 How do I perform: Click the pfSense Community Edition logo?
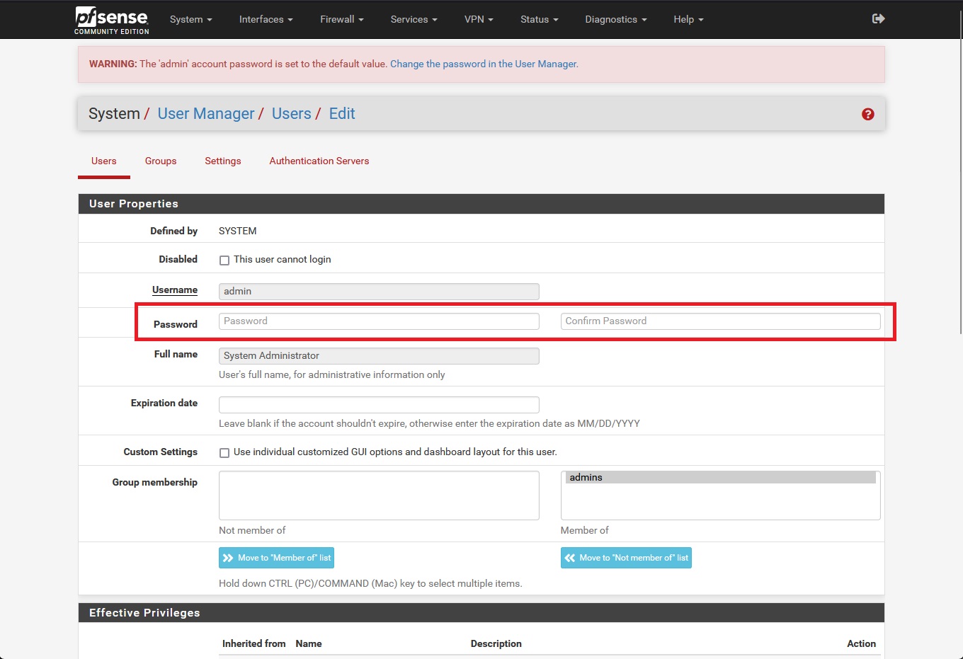click(x=112, y=20)
